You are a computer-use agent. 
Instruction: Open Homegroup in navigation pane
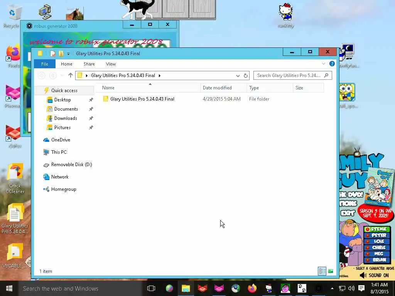(64, 189)
